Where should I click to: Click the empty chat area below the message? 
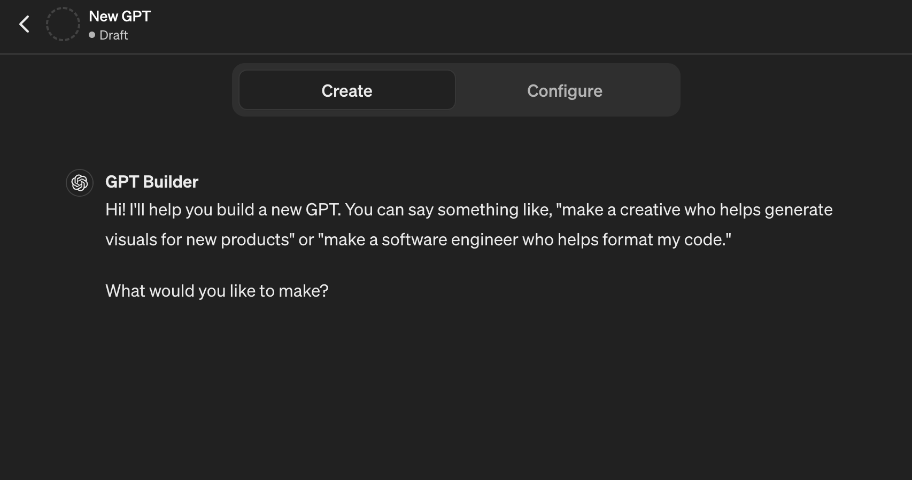click(454, 390)
